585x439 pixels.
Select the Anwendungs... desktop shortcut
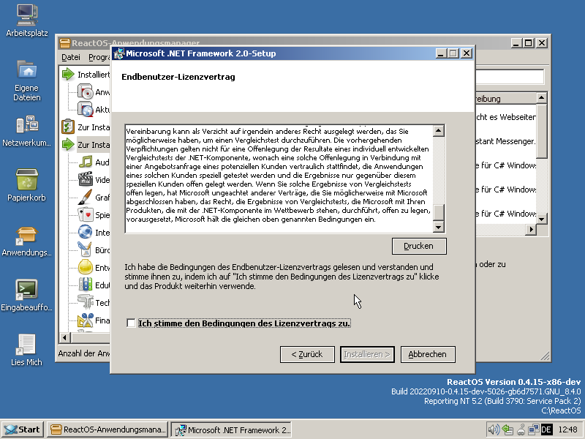coord(26,236)
